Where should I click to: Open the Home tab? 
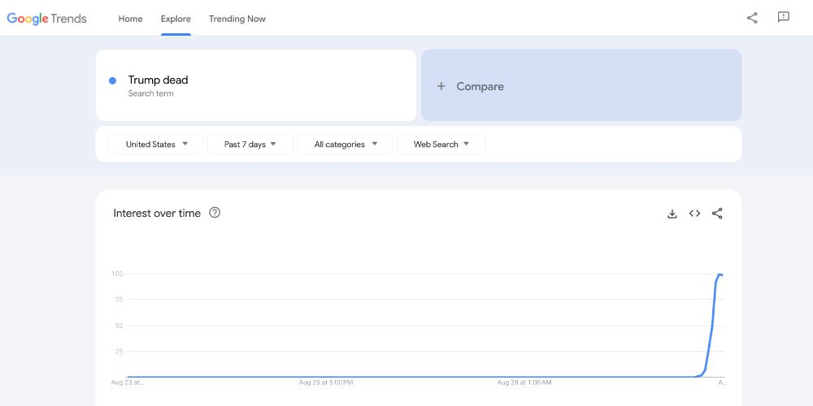[x=130, y=19]
